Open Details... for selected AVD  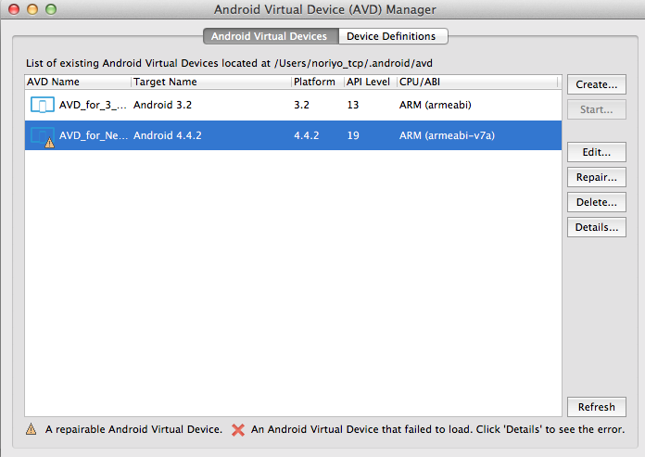tap(597, 227)
